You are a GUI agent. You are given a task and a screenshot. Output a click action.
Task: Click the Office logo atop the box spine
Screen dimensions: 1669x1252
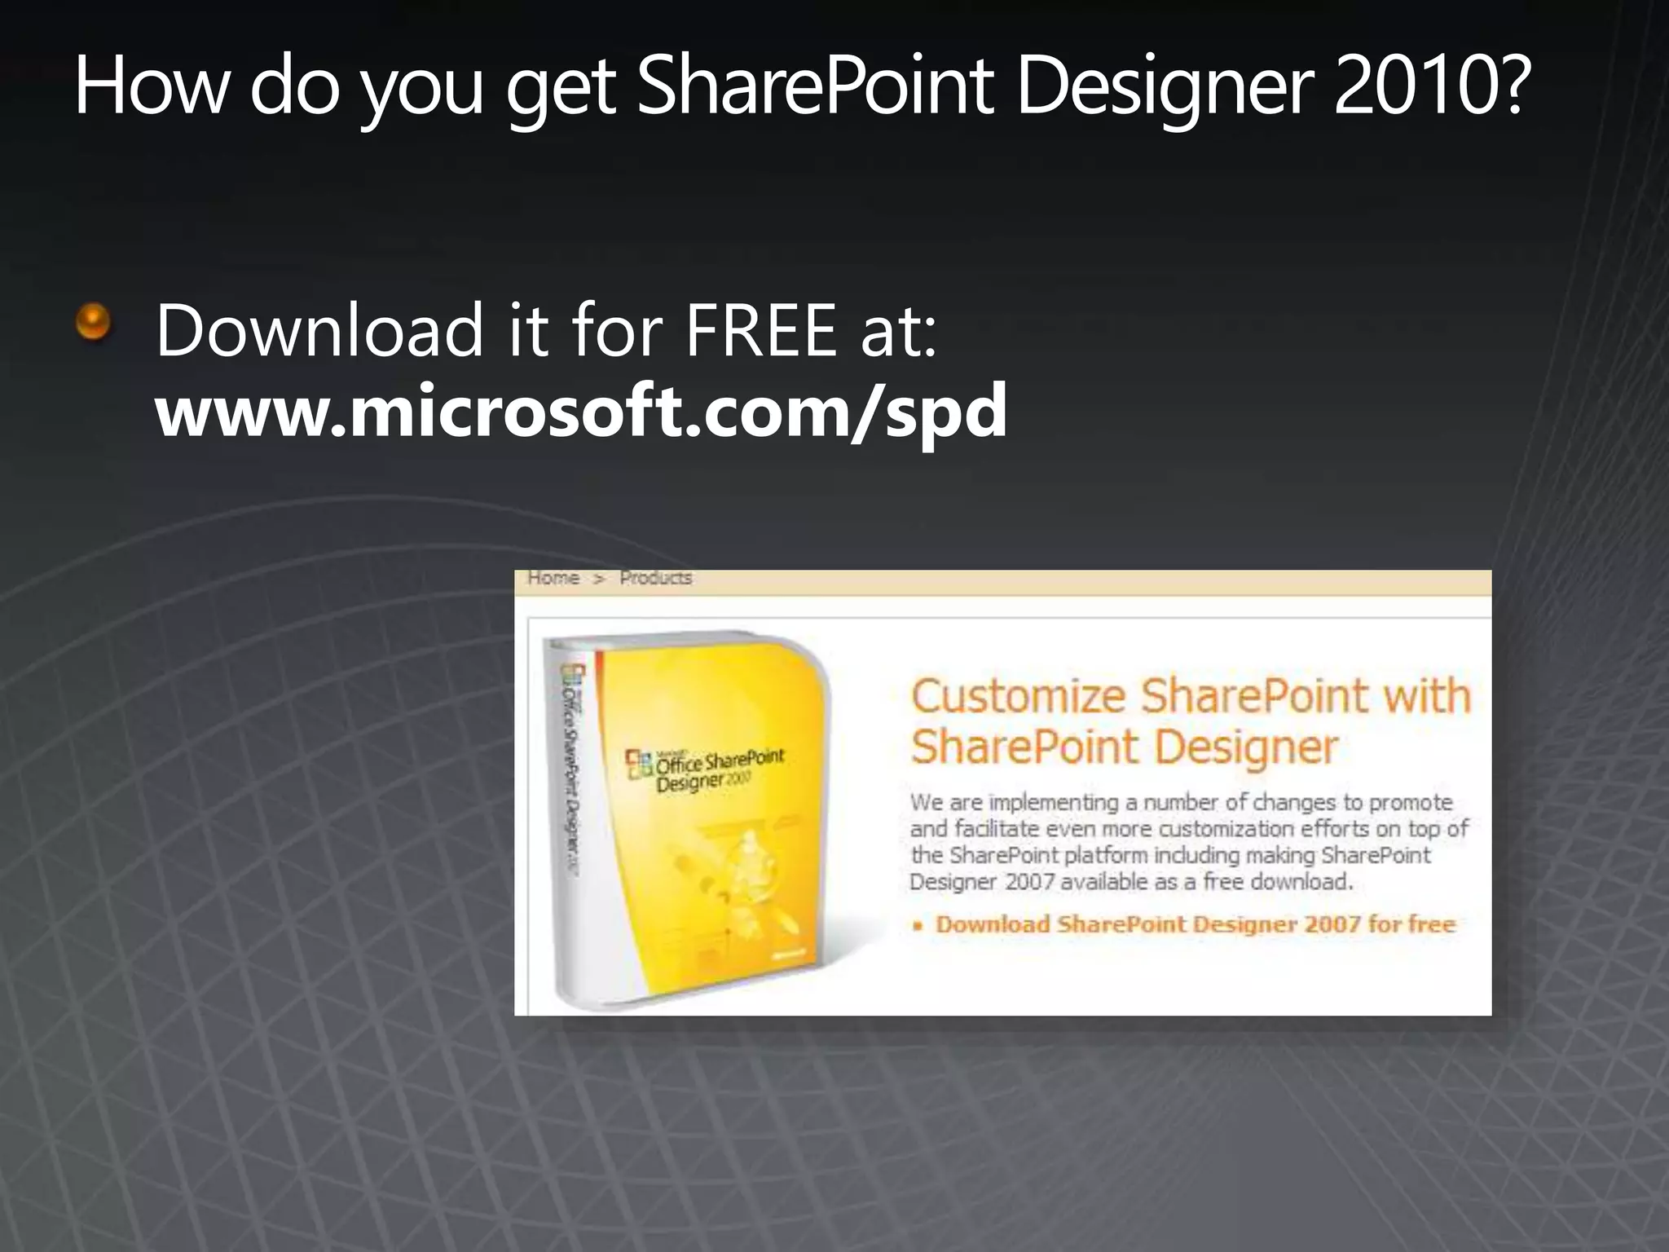[x=573, y=674]
